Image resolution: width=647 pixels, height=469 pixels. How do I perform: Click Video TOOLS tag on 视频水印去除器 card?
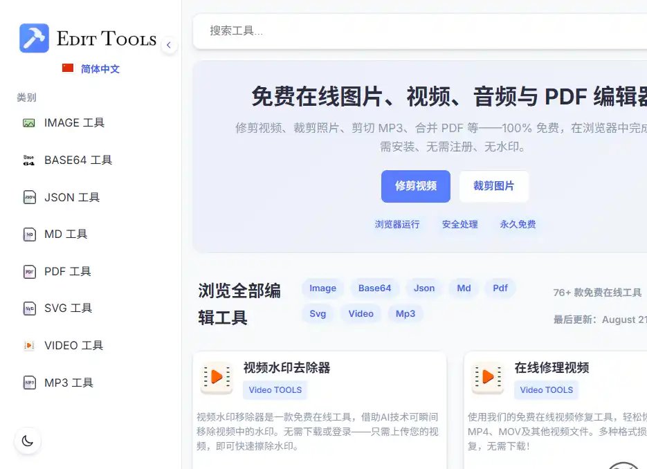275,390
